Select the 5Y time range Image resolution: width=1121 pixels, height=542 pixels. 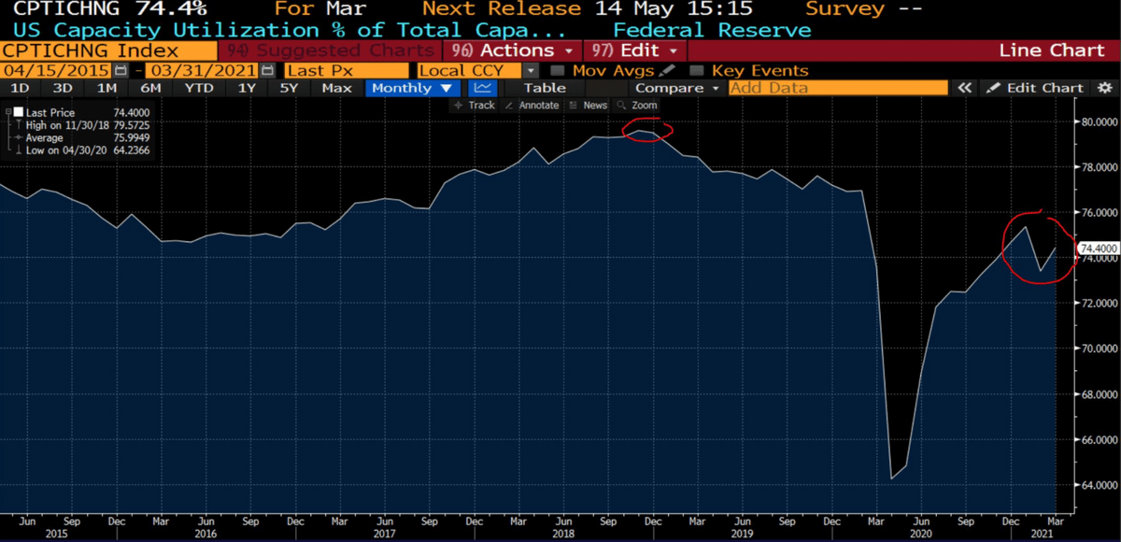click(x=290, y=88)
